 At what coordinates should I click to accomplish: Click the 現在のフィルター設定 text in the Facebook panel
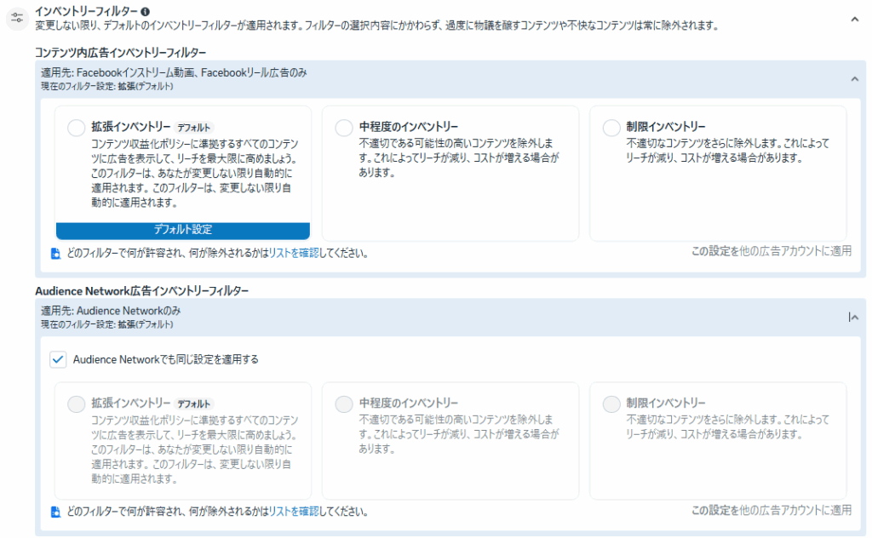pyautogui.click(x=106, y=87)
